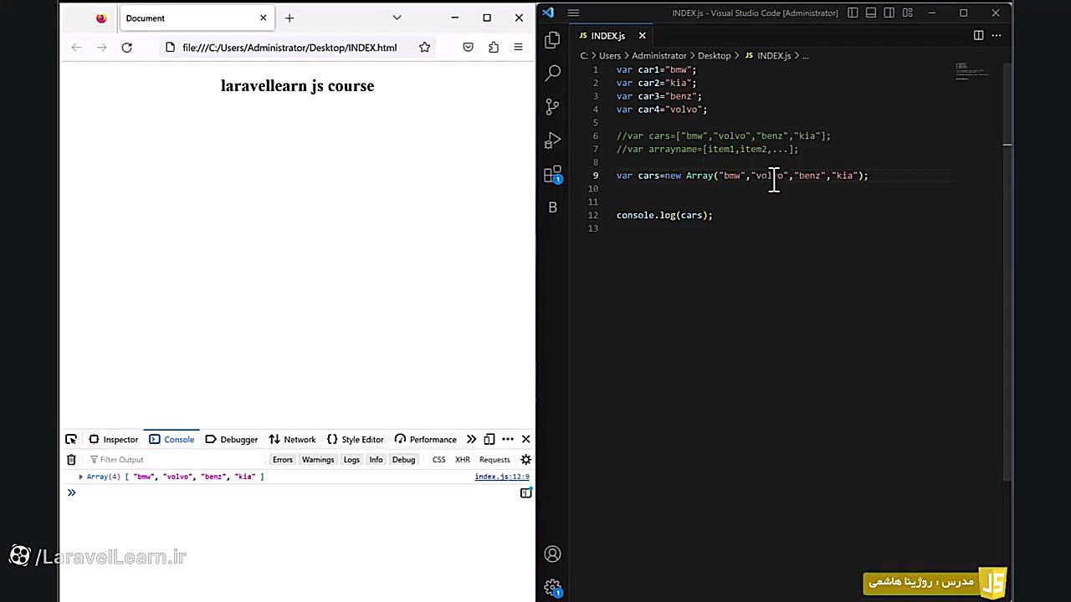Viewport: 1071px width, 602px height.
Task: Expand the logged Array(4) entry
Action: (x=81, y=477)
